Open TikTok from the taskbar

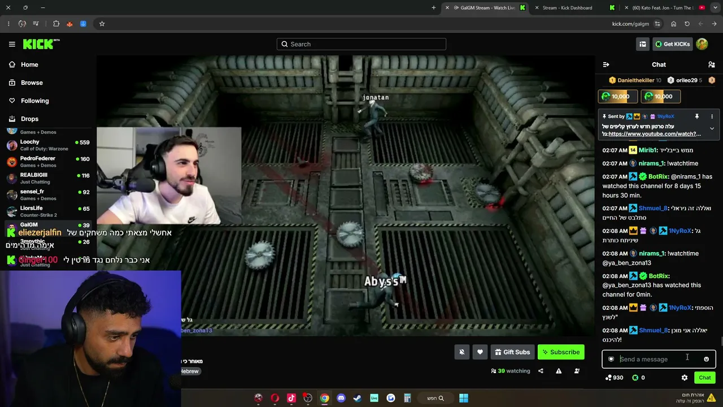tap(291, 398)
